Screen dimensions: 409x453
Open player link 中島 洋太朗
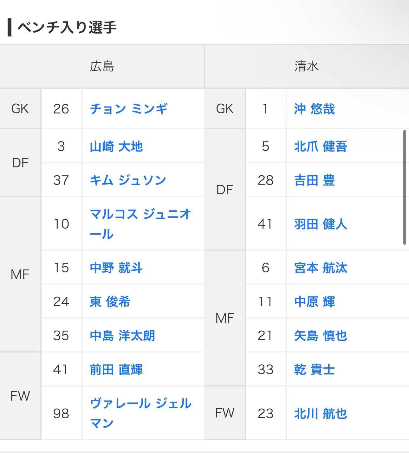(x=123, y=335)
